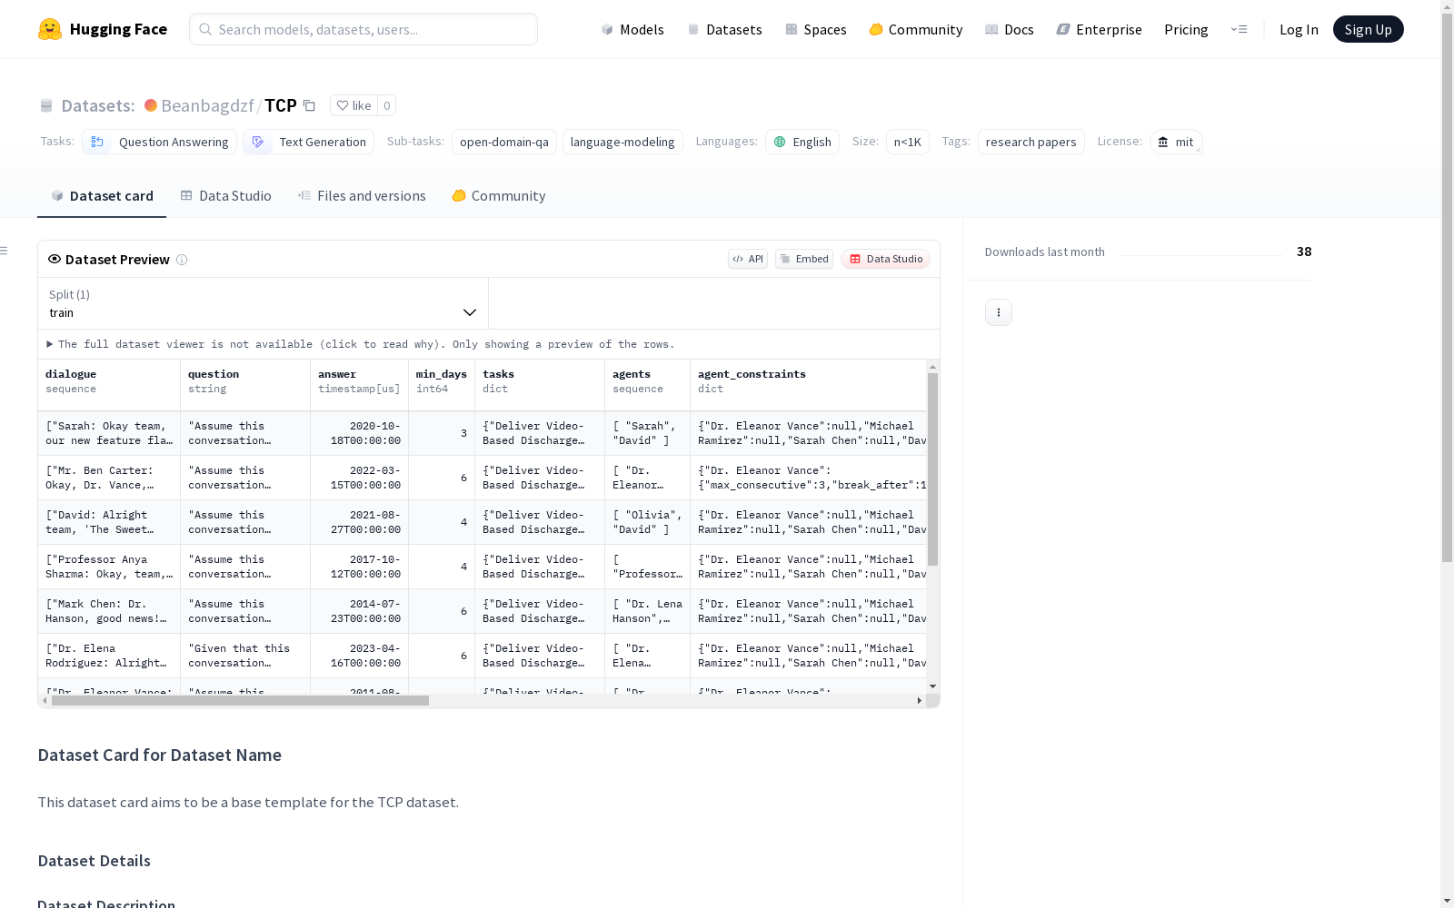Screen dimensions: 1454x908
Task: Click the like count number
Action: (x=386, y=105)
